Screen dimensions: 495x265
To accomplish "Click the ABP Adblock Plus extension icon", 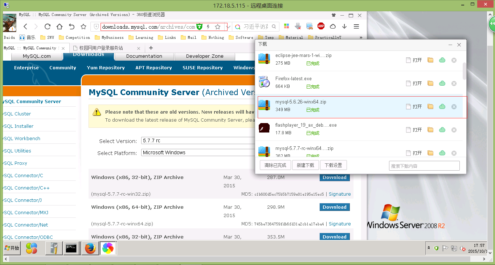I will pos(321,26).
